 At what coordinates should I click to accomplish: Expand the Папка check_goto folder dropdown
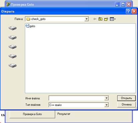pos(86,19)
